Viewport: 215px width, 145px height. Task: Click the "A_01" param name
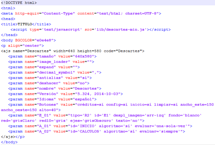click(x=44, y=126)
